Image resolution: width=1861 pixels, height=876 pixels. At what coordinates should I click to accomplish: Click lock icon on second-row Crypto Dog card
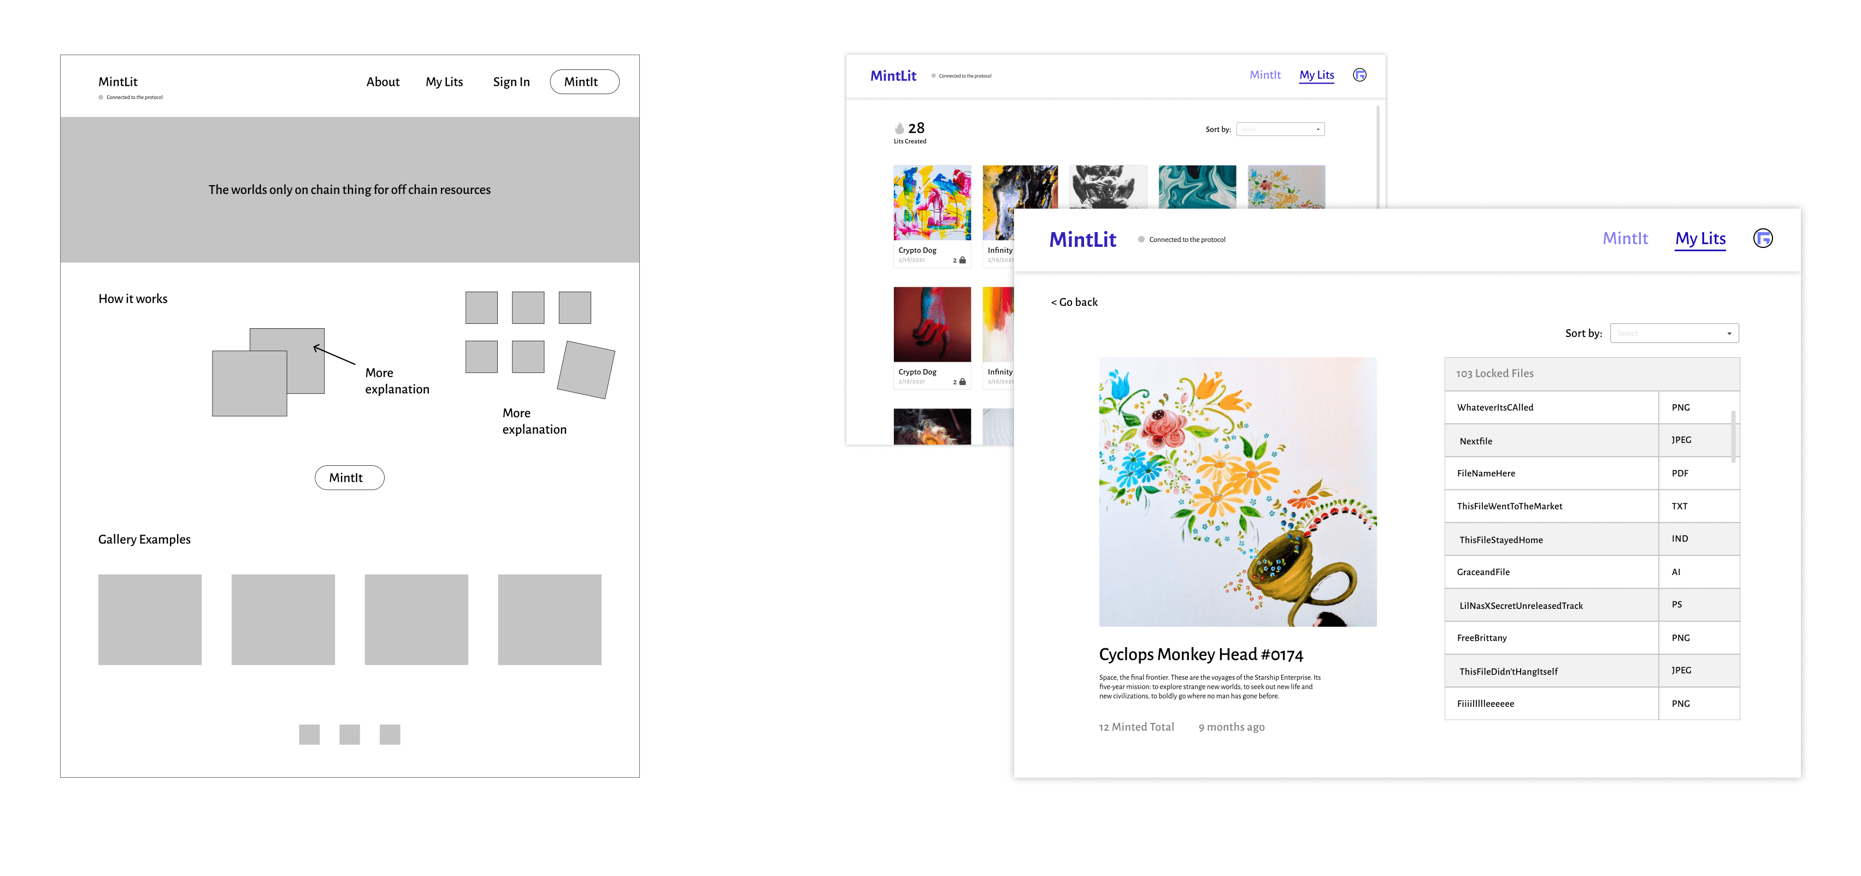[962, 381]
